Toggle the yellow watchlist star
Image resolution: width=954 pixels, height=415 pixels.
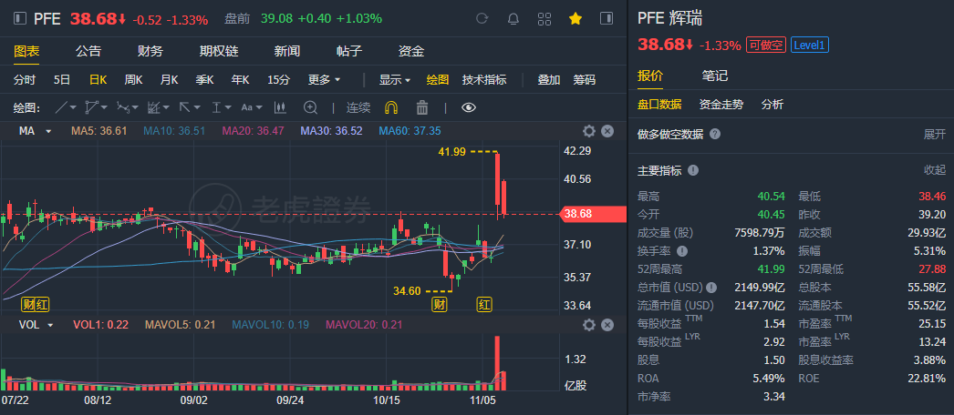coord(576,18)
